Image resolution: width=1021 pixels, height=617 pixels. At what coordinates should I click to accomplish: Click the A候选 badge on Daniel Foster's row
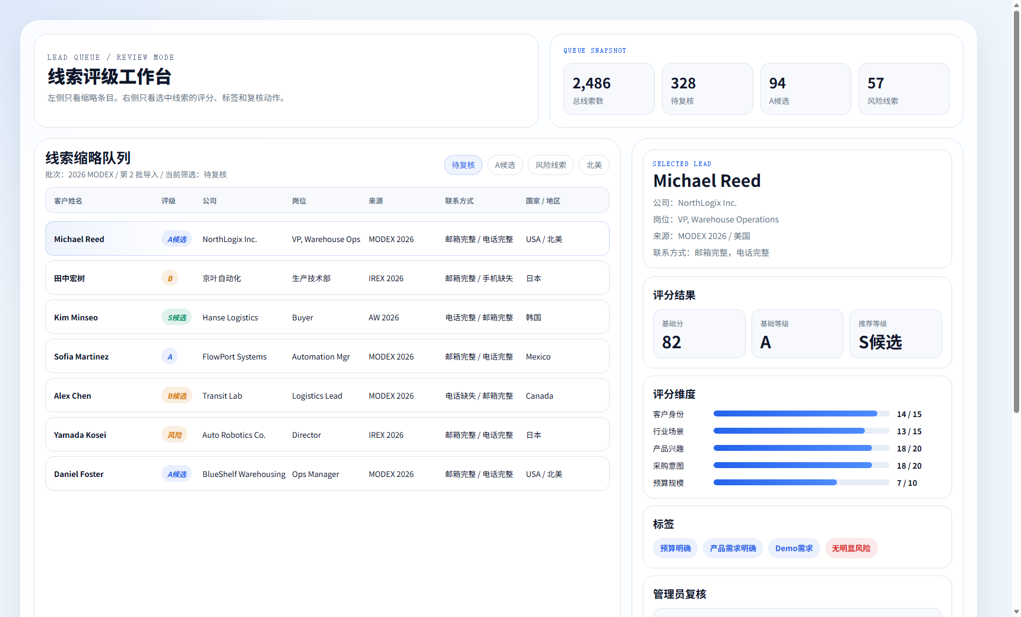click(x=176, y=474)
